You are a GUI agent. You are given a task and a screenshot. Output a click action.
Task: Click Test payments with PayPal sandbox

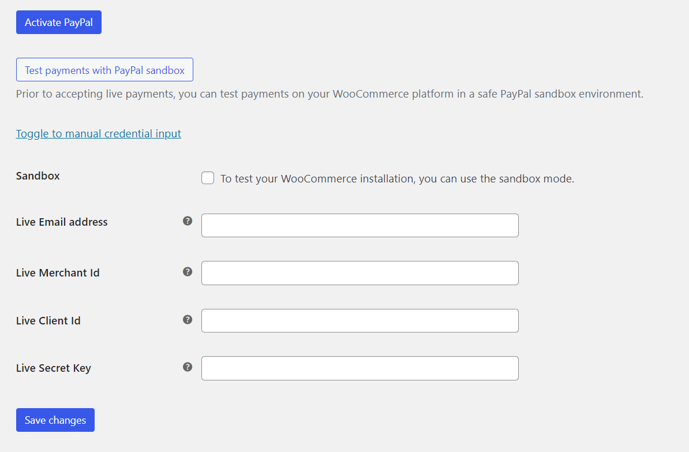point(104,69)
